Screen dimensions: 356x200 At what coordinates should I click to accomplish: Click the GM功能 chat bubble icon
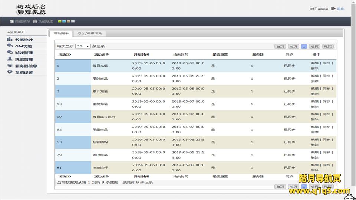pos(10,46)
